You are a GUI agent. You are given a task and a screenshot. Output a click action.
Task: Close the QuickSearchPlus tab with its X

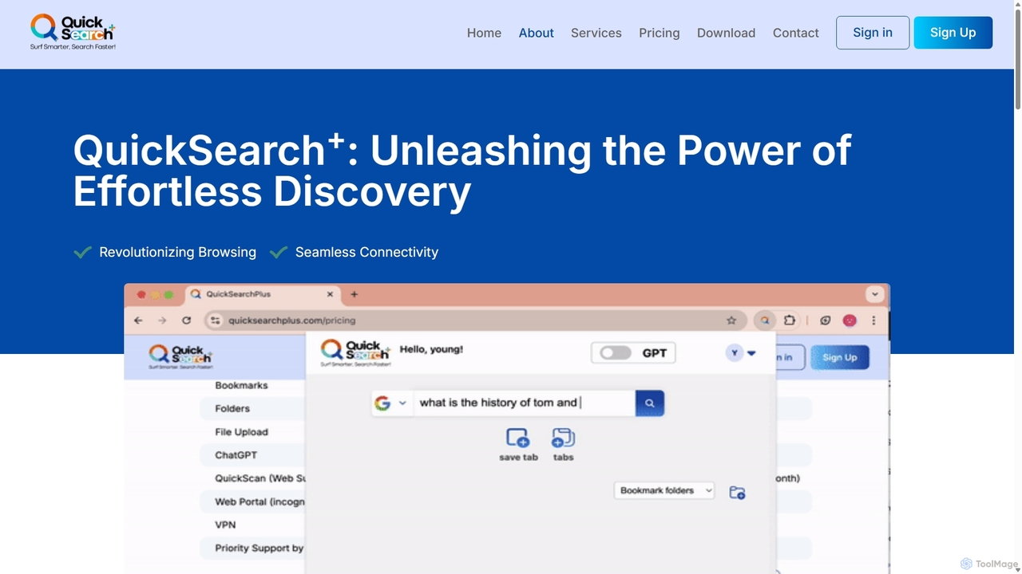(x=330, y=294)
